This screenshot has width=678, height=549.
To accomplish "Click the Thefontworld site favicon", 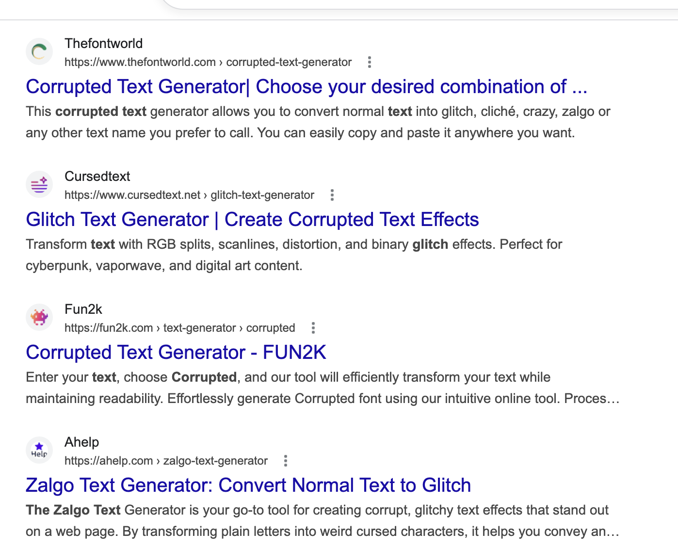I will click(39, 51).
